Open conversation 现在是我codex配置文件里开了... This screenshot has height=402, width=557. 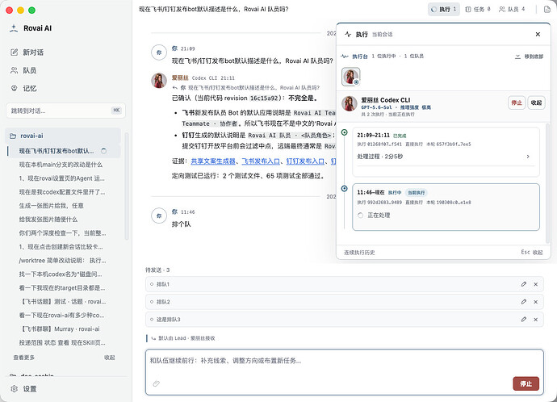click(x=62, y=192)
